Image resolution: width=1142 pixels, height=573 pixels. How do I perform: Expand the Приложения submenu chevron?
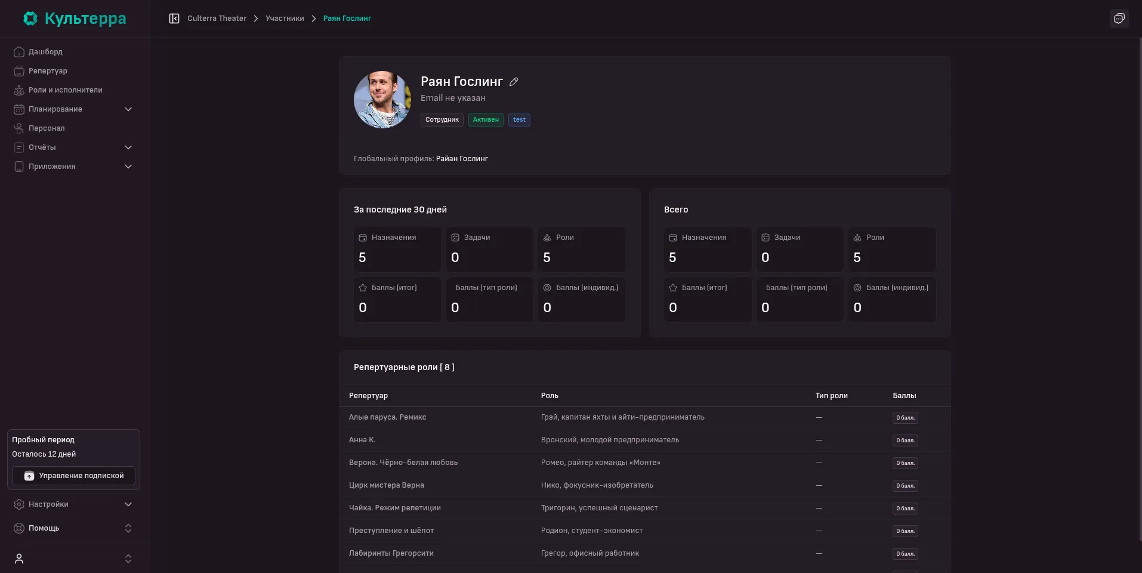(x=128, y=167)
